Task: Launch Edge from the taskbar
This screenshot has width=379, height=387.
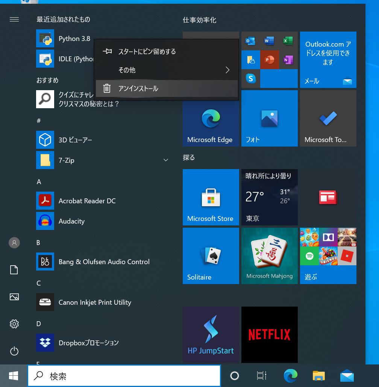Action: (x=290, y=376)
